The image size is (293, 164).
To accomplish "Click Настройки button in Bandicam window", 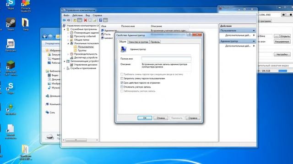I will click(x=282, y=55).
